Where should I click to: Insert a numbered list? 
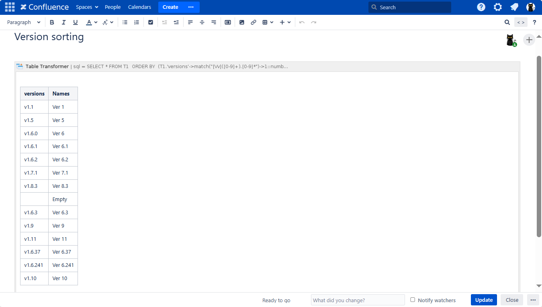(137, 22)
